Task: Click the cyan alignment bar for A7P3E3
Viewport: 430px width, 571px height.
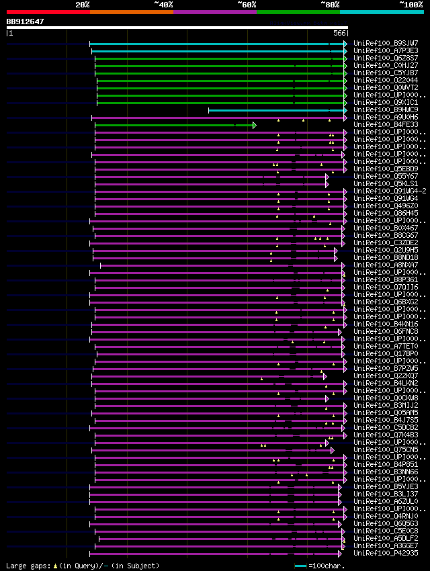Action: click(218, 51)
